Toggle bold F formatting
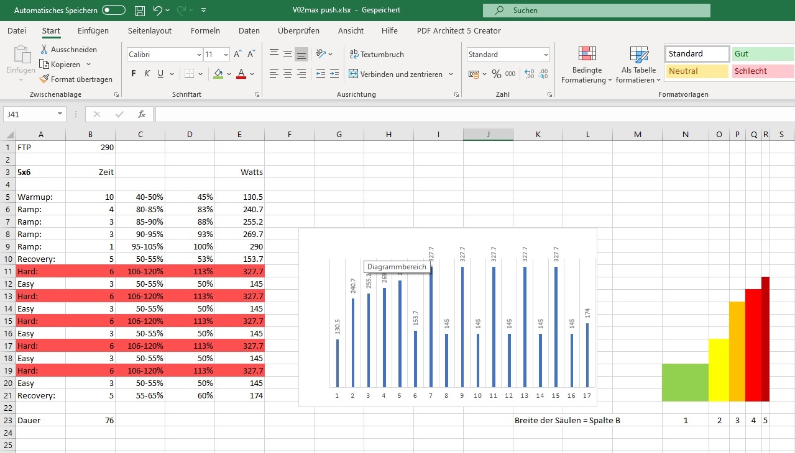Image resolution: width=795 pixels, height=453 pixels. point(134,74)
